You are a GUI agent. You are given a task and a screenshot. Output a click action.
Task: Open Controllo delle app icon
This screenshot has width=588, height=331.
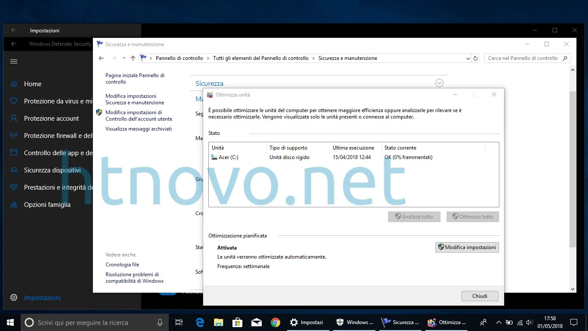[14, 153]
